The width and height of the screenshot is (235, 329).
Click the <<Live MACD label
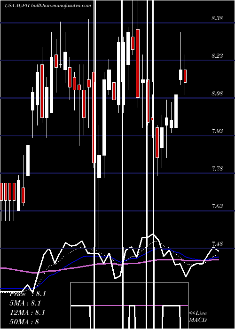[x=198, y=316]
